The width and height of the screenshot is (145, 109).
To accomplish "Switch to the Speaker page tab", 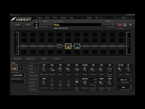I will pos(34,83).
